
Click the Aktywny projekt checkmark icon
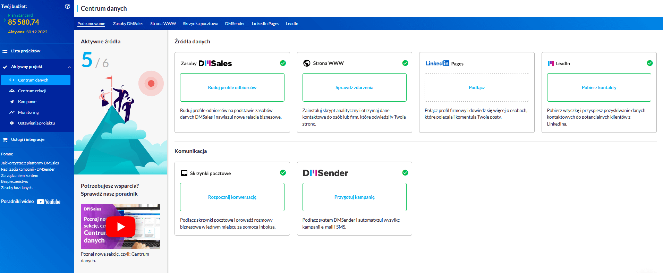[5, 67]
